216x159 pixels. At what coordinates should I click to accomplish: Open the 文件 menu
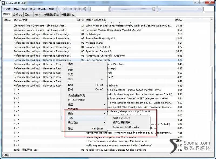point(8,9)
